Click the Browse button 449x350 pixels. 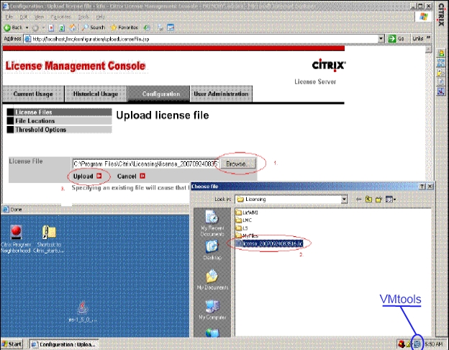click(238, 163)
